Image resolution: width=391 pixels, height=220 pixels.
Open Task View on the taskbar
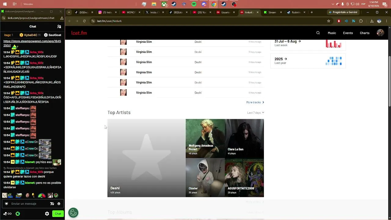click(15, 4)
